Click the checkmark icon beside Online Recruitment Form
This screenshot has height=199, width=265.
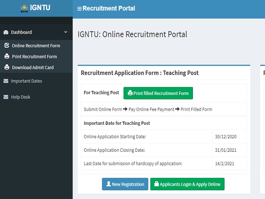(7, 45)
